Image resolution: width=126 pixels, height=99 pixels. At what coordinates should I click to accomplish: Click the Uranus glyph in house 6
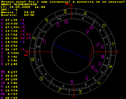coord(103,57)
